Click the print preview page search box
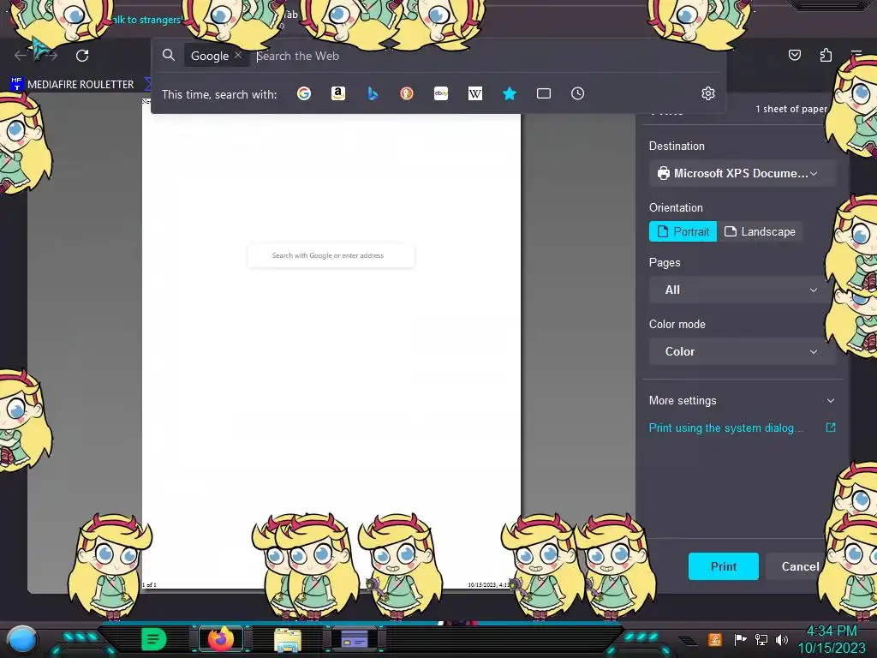This screenshot has width=877, height=658. point(331,255)
